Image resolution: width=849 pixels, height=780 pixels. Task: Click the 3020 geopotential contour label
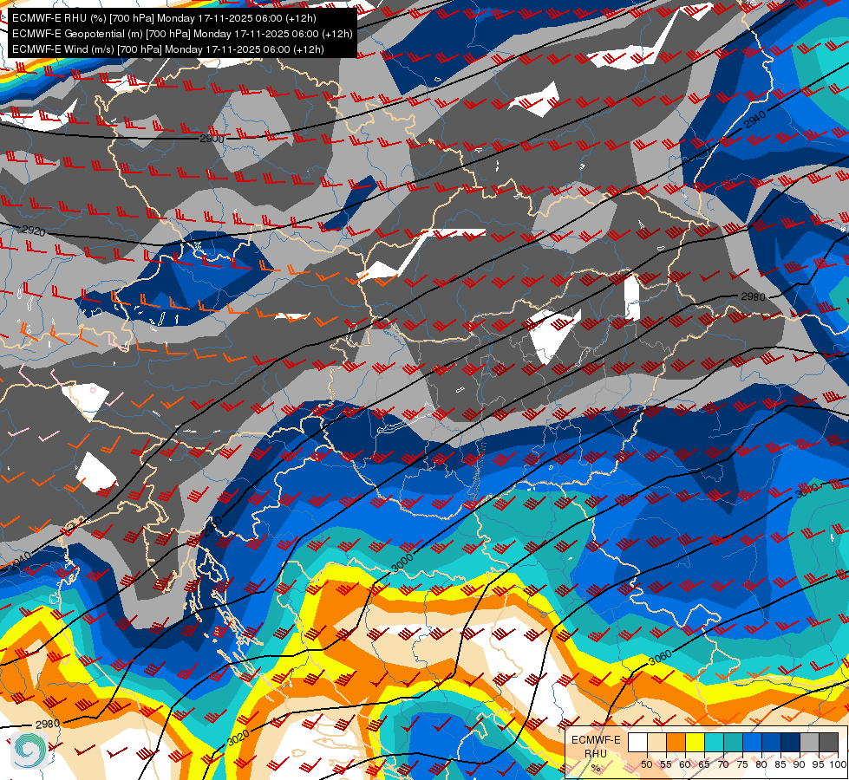pyautogui.click(x=238, y=738)
